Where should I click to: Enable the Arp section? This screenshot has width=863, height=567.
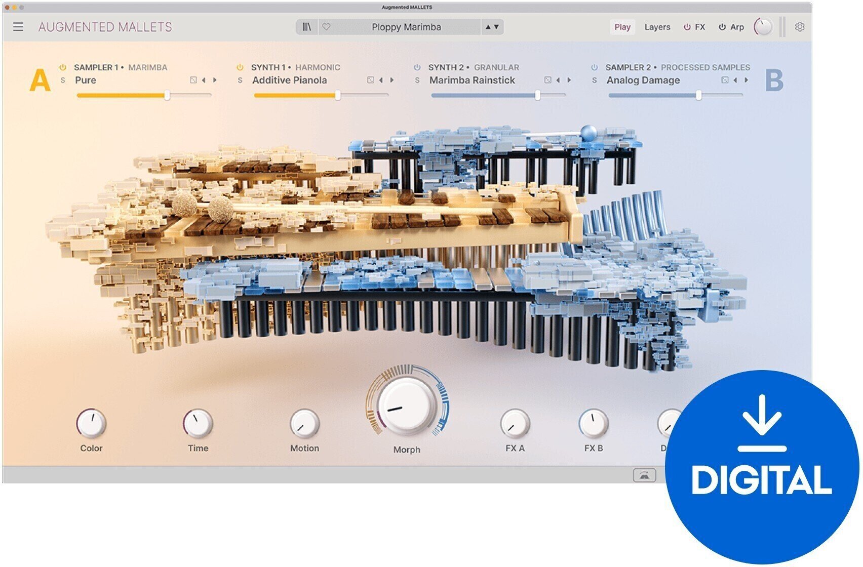(721, 27)
